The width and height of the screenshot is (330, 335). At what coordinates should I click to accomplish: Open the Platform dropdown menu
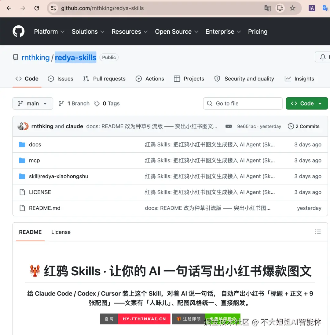[49, 32]
